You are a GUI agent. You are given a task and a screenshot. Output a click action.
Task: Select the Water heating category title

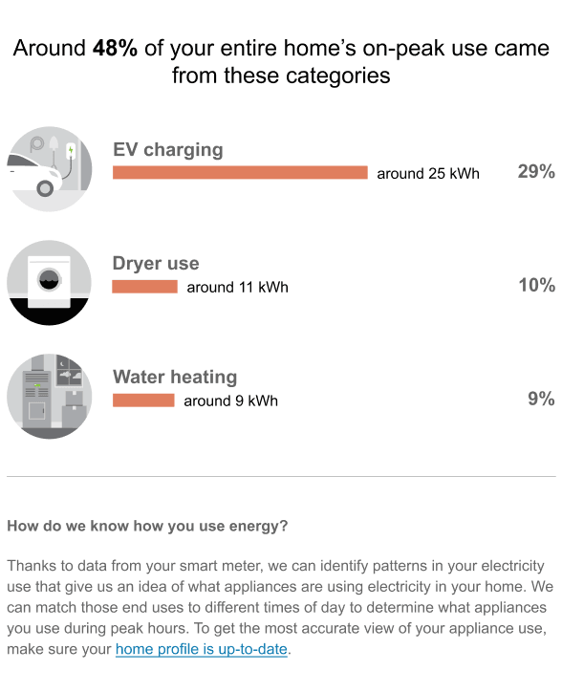click(175, 377)
